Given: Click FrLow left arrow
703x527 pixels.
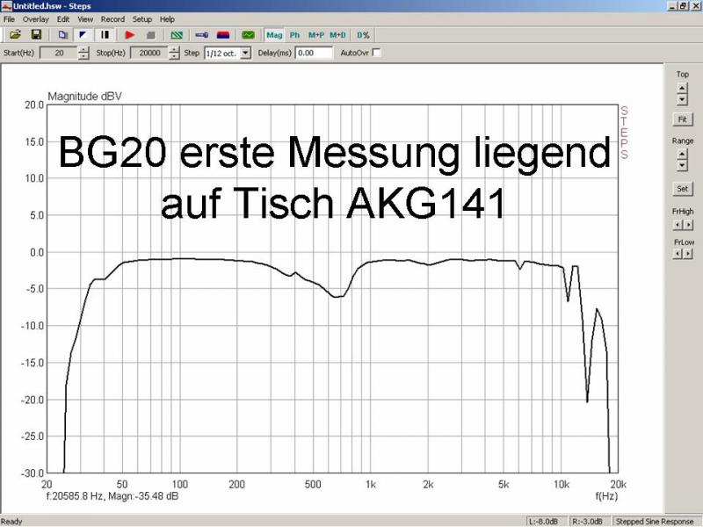Looking at the screenshot, I should [678, 254].
